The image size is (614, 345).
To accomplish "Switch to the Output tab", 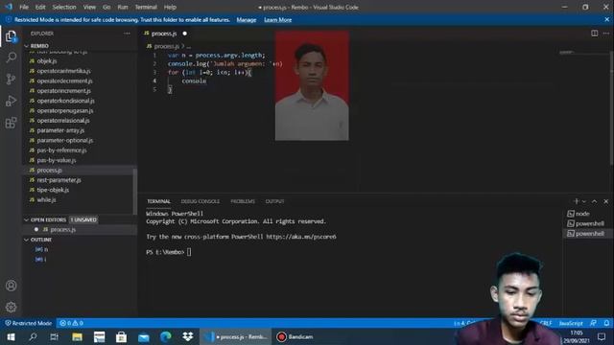I will click(275, 201).
